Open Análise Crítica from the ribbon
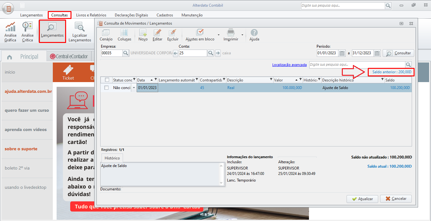 (x=28, y=32)
